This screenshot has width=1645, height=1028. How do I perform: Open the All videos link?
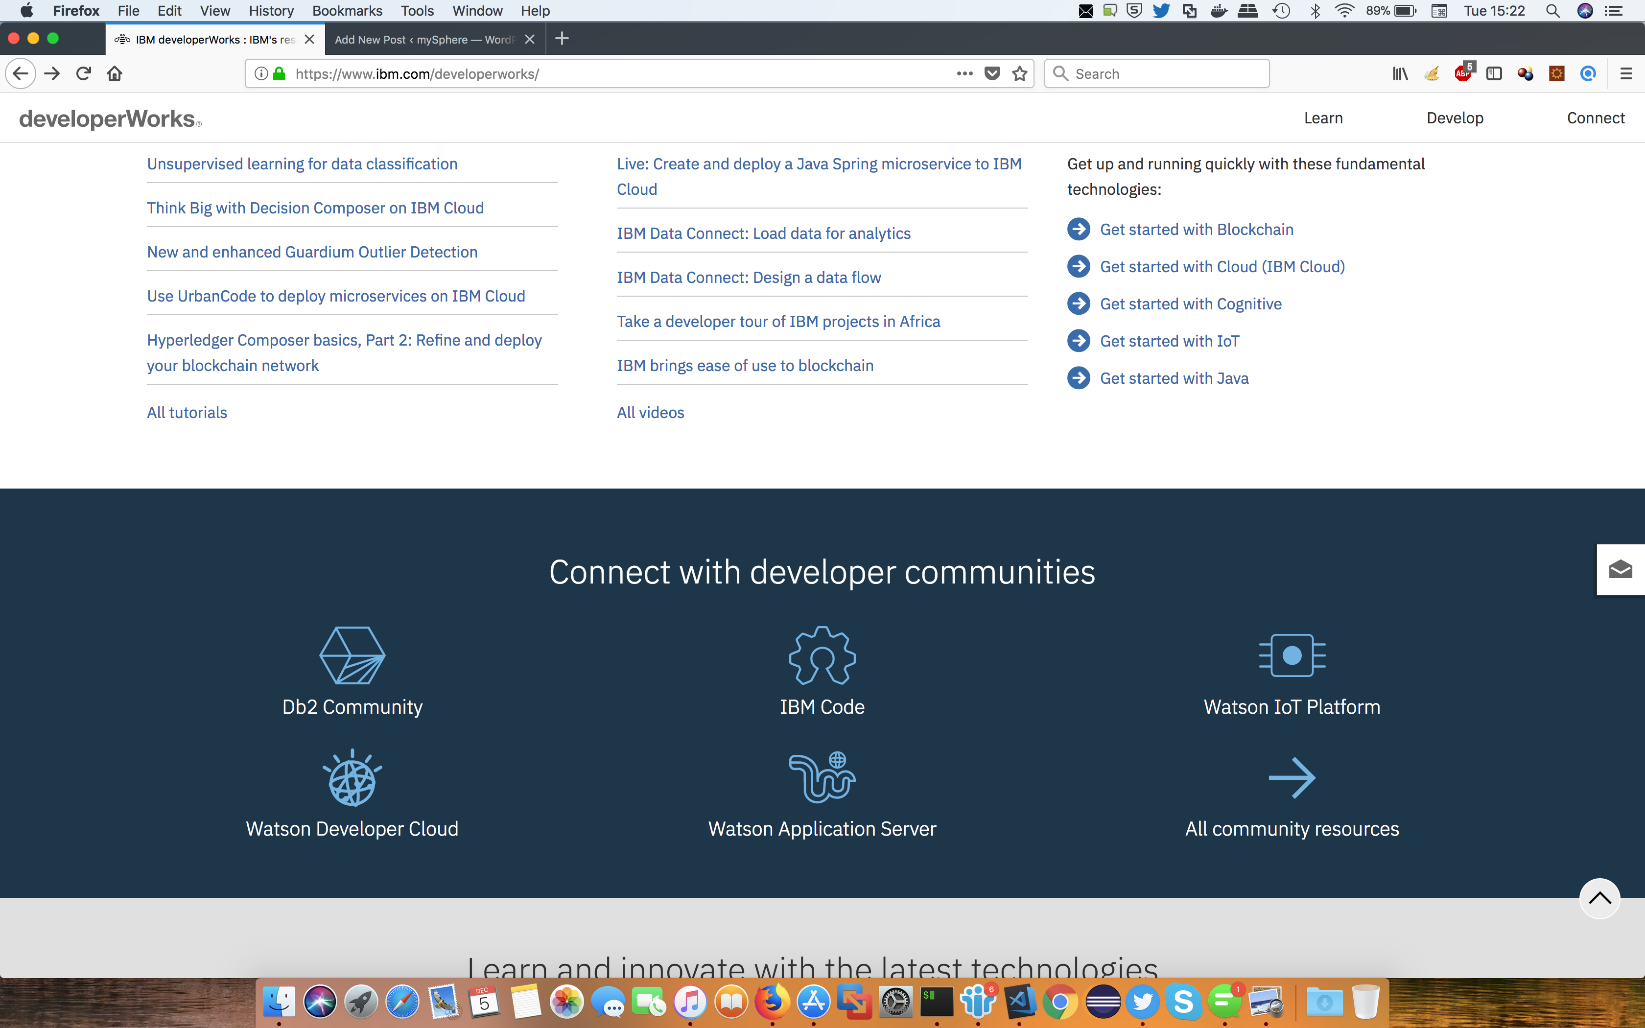[x=651, y=413]
